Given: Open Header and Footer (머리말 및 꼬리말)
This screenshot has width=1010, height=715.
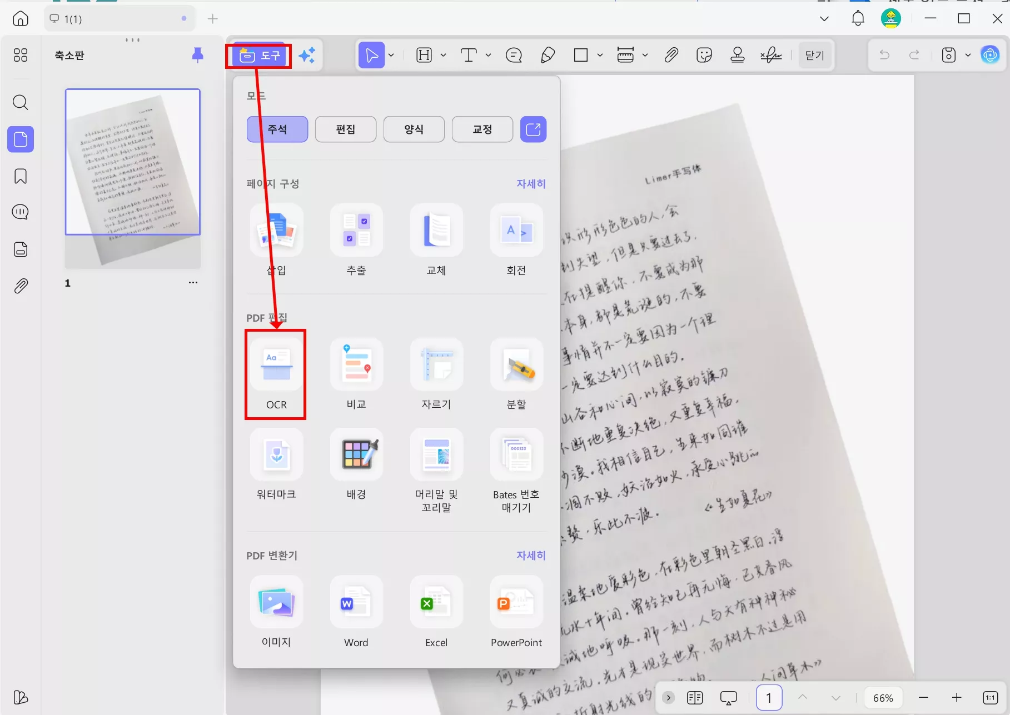Looking at the screenshot, I should click(436, 471).
